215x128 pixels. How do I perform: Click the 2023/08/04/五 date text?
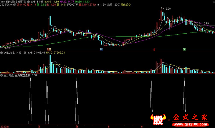click(8, 5)
